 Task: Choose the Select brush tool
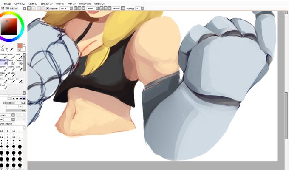(11, 62)
